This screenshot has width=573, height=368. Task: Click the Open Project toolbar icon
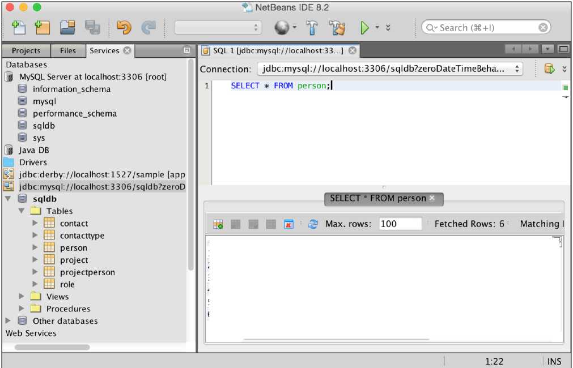point(68,27)
